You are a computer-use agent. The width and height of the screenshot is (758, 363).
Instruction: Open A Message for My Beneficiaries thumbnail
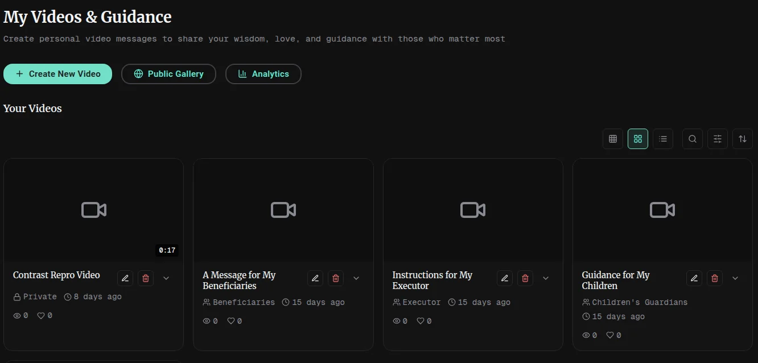tap(283, 210)
